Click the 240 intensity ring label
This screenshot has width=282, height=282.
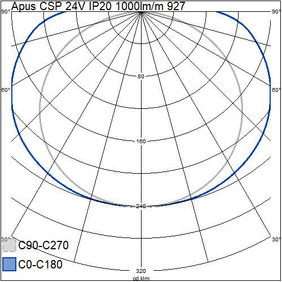click(x=141, y=206)
